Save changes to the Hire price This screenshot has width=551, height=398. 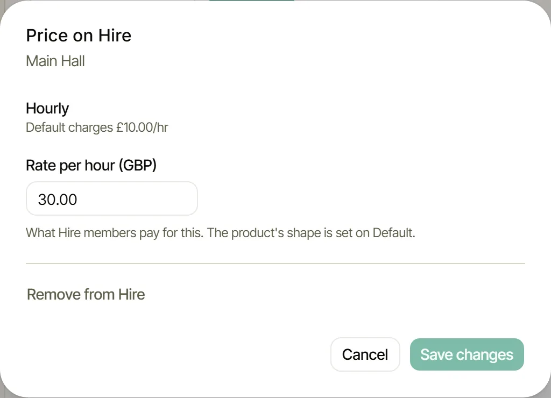[467, 354]
